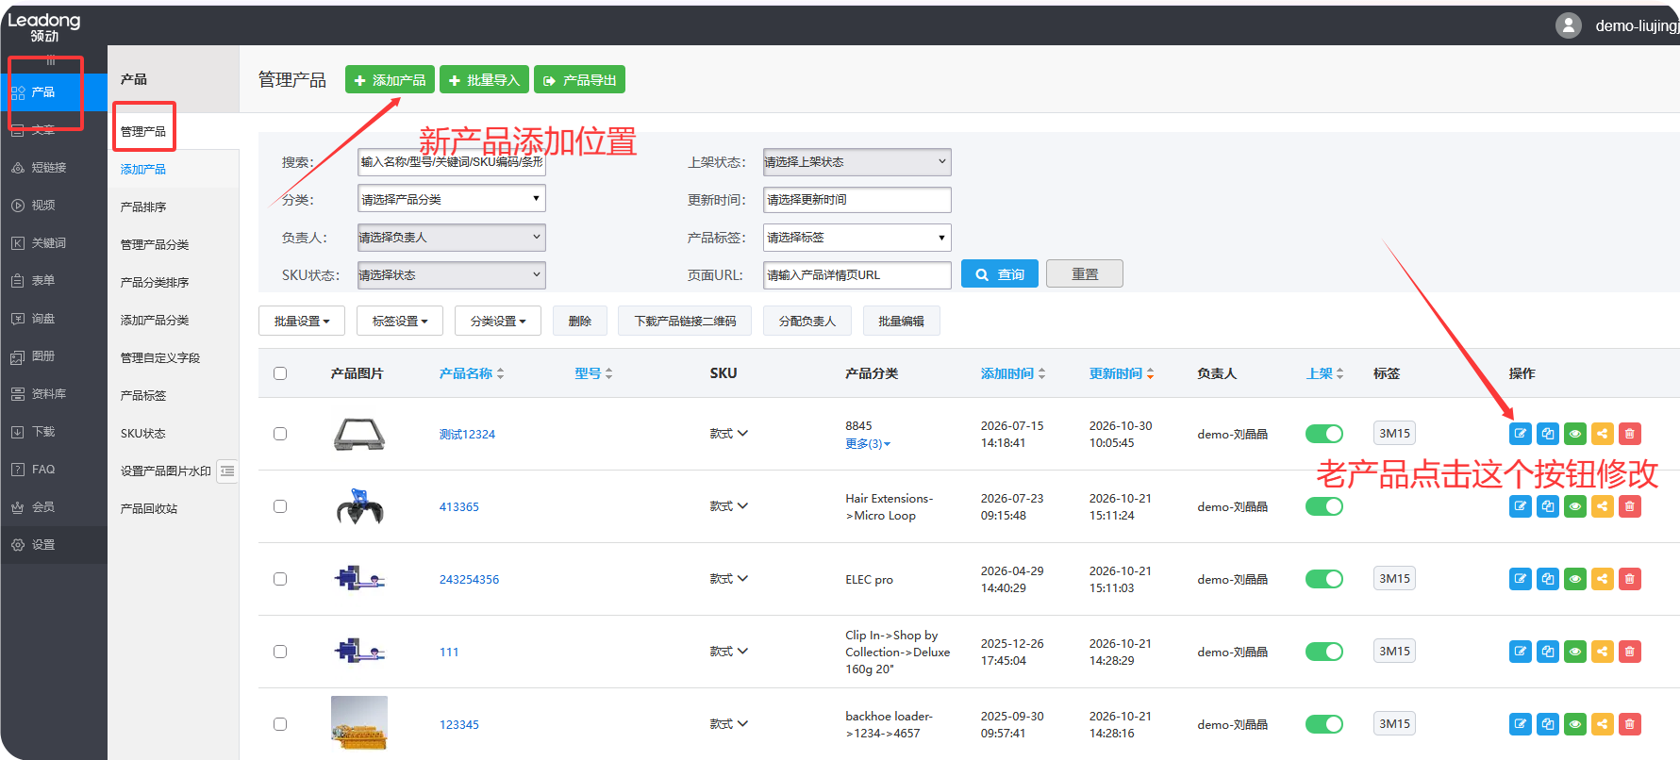Image resolution: width=1680 pixels, height=760 pixels.
Task: Delete product 123345 with trash icon
Action: pos(1630,724)
